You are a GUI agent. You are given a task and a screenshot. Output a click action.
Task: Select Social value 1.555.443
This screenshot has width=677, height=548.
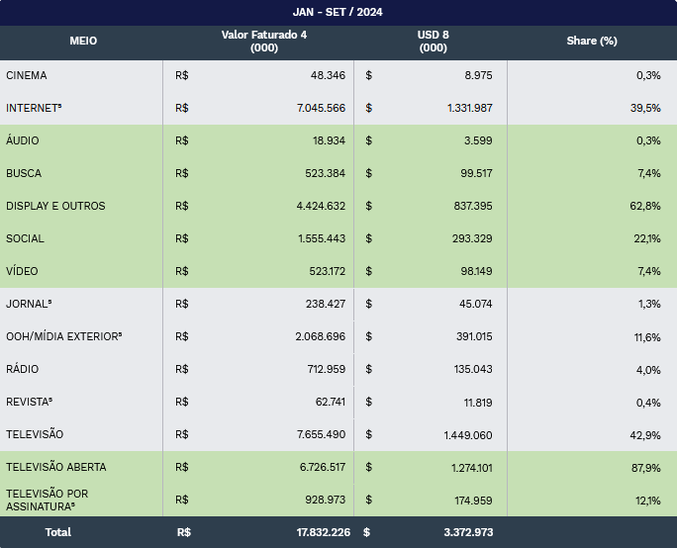point(322,238)
